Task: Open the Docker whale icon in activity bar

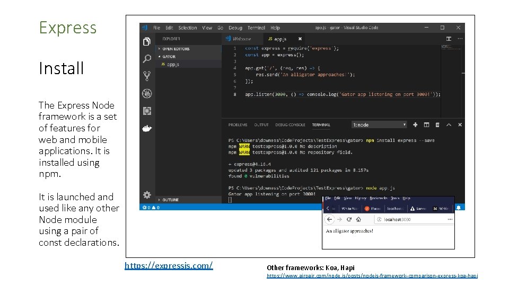Action: click(147, 128)
